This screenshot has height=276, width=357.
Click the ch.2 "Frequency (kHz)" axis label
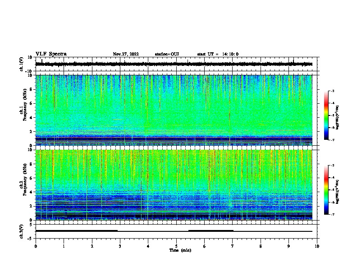click(25, 179)
